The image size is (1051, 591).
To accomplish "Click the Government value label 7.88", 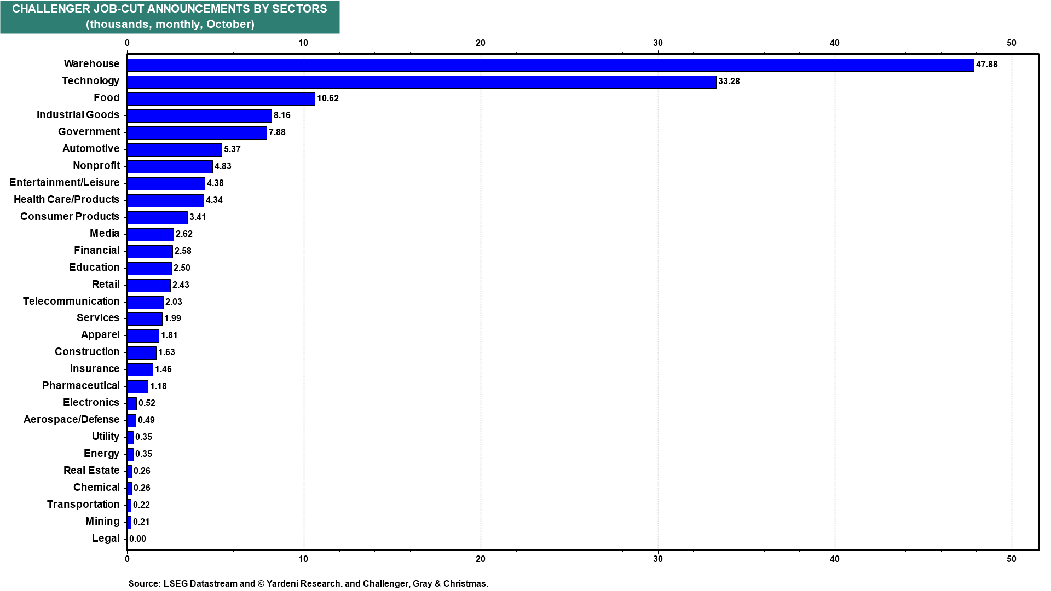I will pos(277,132).
